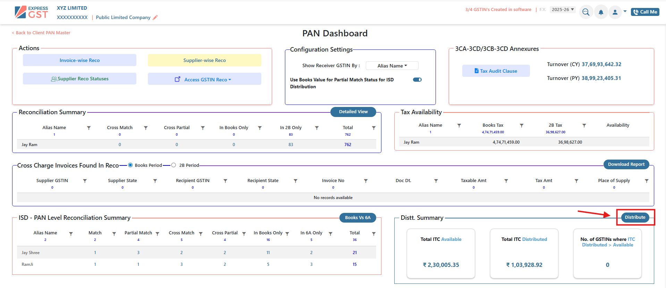Expand the Access GSTIN Reco dropdown
The width and height of the screenshot is (666, 288).
click(204, 79)
